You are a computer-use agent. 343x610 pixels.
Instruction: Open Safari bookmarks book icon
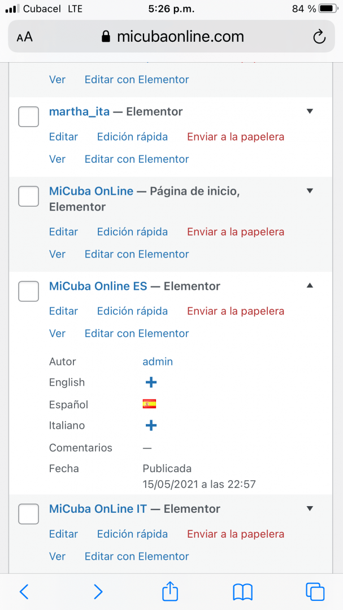pos(243,592)
